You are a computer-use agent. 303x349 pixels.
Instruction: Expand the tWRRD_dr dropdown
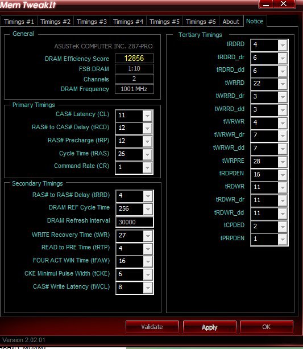(283, 97)
